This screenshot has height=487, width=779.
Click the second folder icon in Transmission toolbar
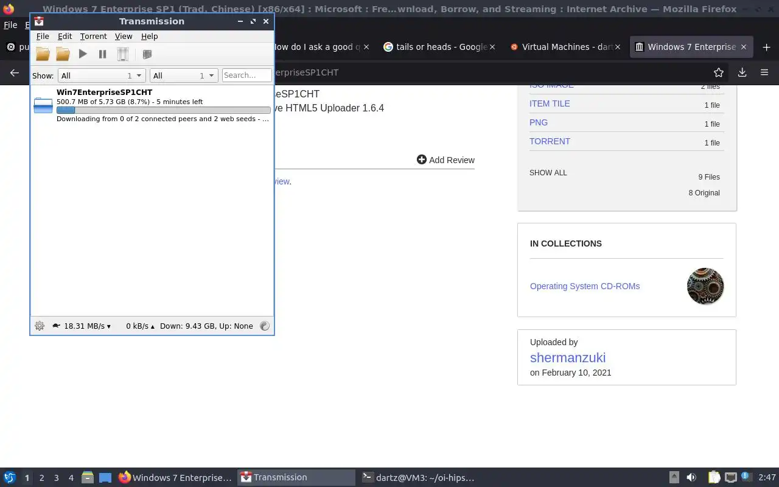[x=63, y=54]
